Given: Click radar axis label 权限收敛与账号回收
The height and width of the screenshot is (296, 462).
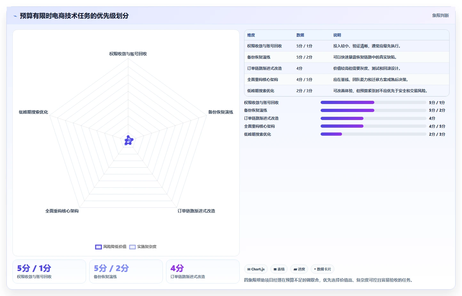Looking at the screenshot, I should click(x=128, y=54).
